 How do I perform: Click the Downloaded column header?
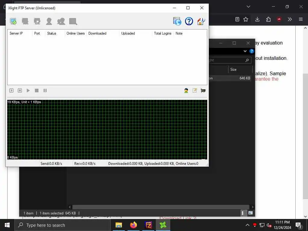click(x=103, y=33)
